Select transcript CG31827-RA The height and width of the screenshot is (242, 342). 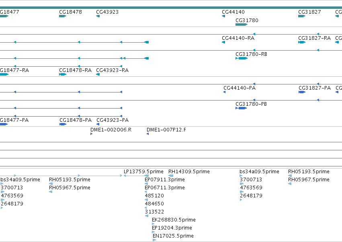coord(302,42)
